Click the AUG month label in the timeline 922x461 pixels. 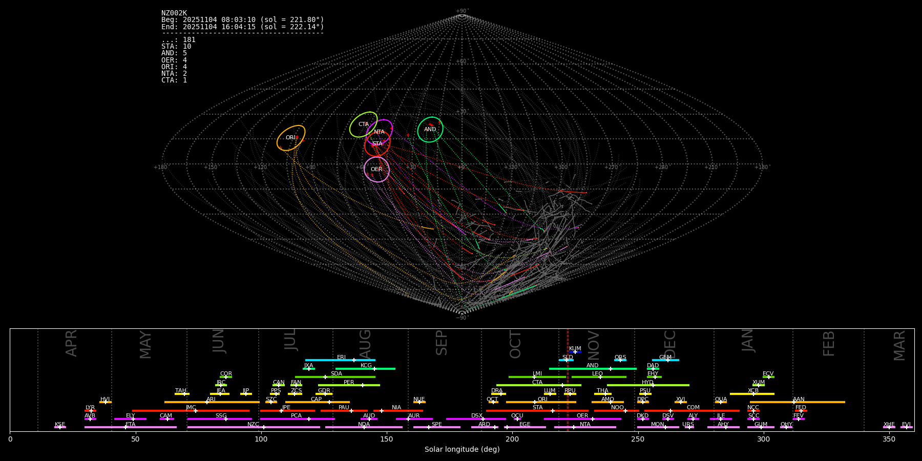click(365, 344)
